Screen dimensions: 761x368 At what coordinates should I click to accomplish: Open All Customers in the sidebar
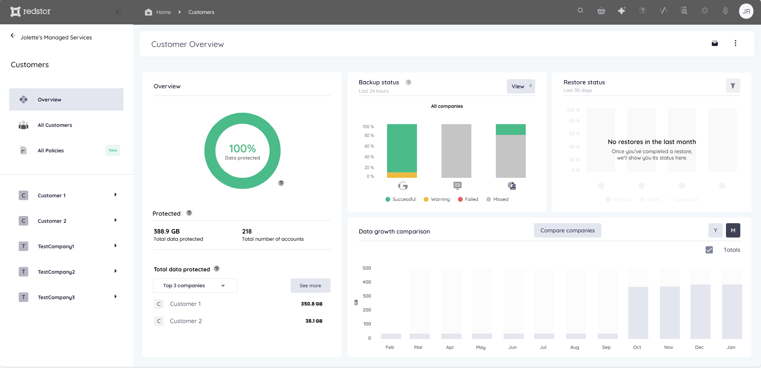66,125
